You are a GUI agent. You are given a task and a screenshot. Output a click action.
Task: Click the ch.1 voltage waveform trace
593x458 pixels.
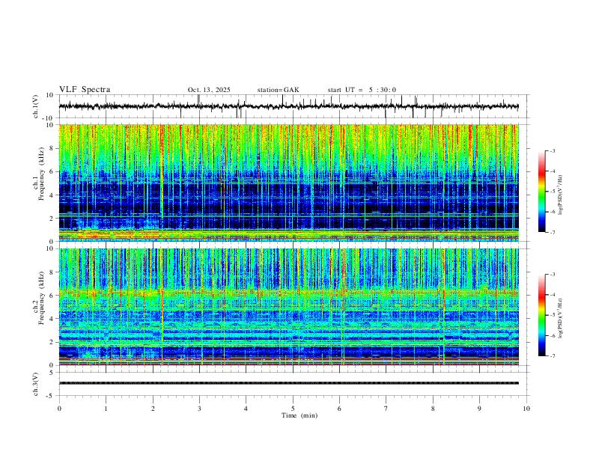coord(289,106)
